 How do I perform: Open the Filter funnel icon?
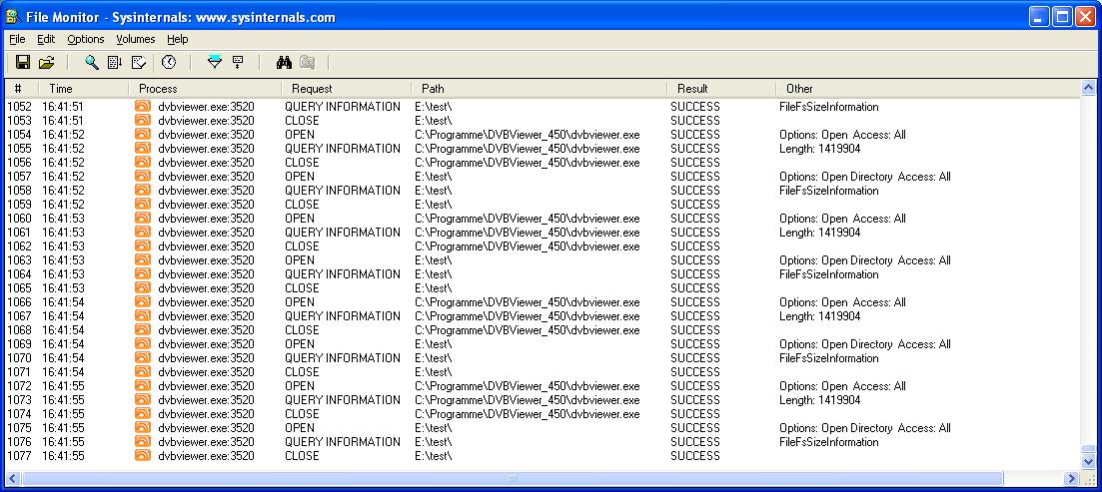click(215, 63)
